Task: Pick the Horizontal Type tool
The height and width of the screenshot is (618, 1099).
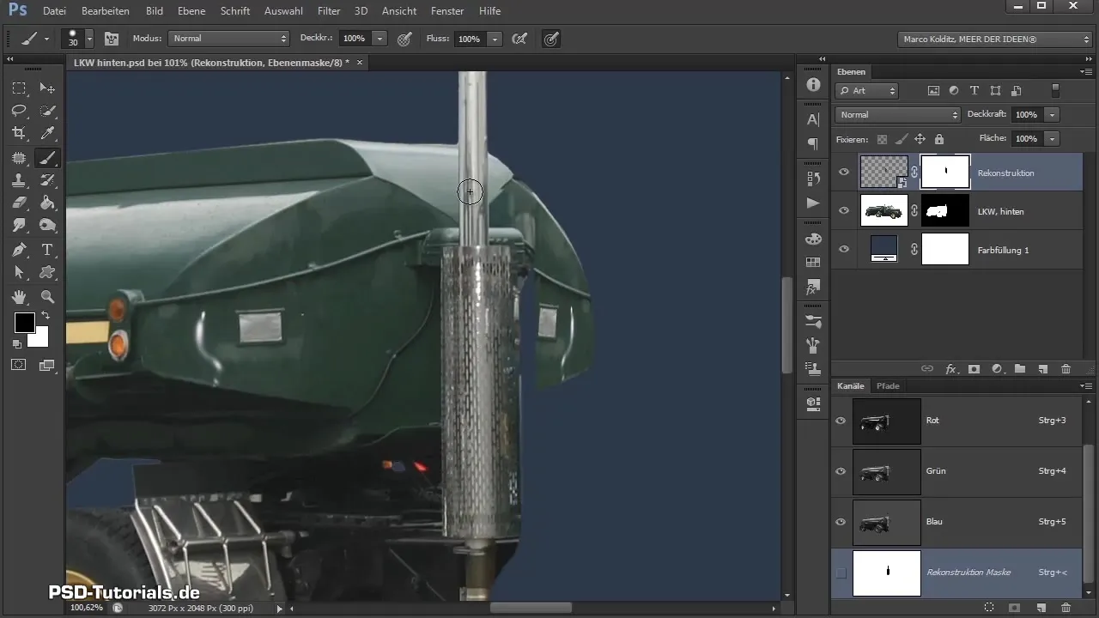Action: click(47, 250)
